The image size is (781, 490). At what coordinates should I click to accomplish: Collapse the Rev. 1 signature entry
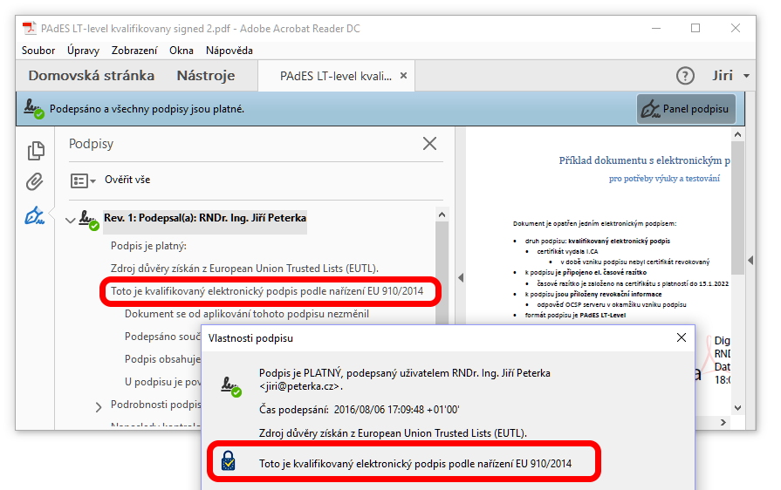tap(70, 220)
